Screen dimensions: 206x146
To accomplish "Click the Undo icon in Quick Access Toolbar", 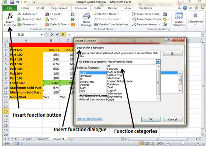I will coord(17,2).
